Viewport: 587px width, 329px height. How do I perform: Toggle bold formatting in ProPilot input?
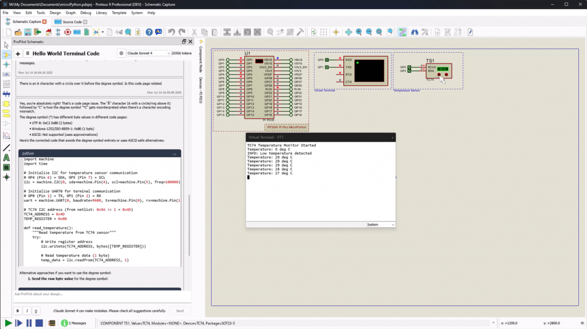tap(18, 311)
